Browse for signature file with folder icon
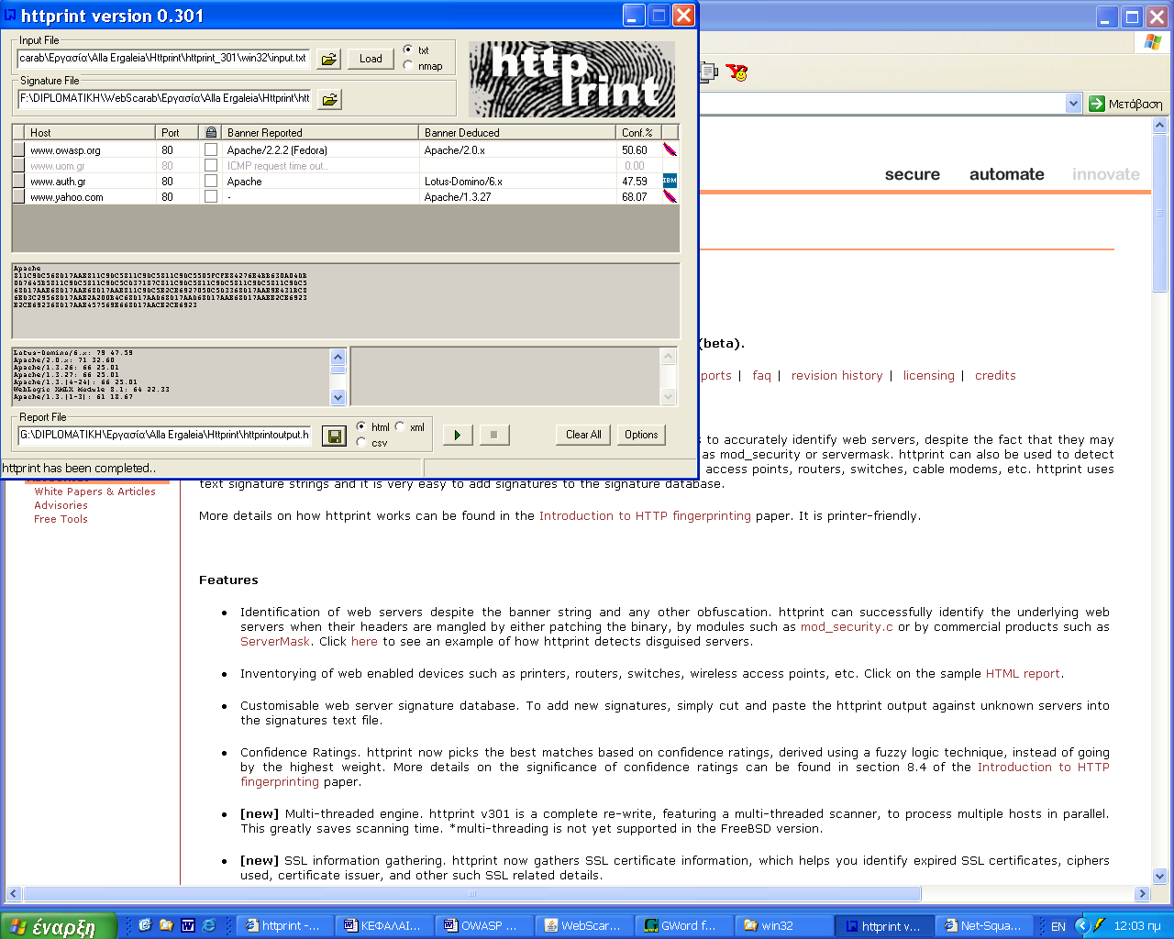This screenshot has height=939, width=1174. [330, 99]
